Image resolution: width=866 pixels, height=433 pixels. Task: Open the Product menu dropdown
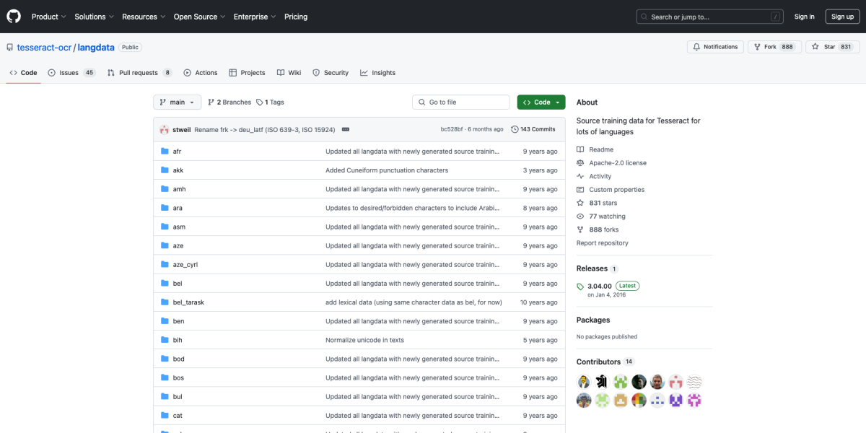(x=48, y=16)
